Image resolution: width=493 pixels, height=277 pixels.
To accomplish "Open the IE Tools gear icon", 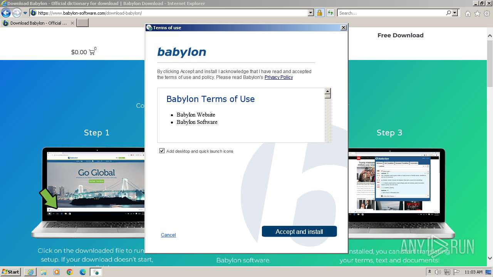I will [487, 13].
